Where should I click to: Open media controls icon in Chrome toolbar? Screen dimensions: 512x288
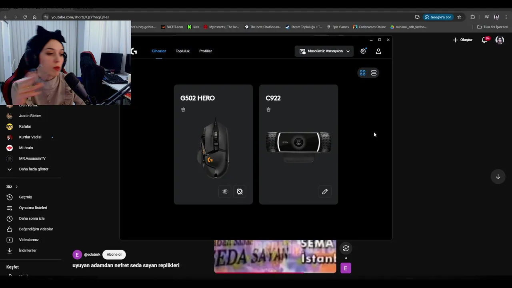point(487,17)
